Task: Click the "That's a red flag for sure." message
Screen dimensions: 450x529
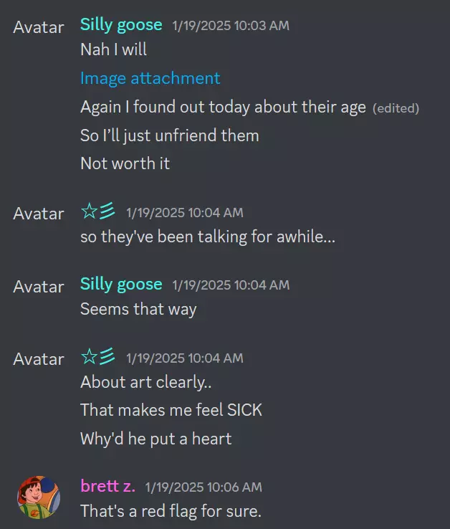Action: click(171, 512)
